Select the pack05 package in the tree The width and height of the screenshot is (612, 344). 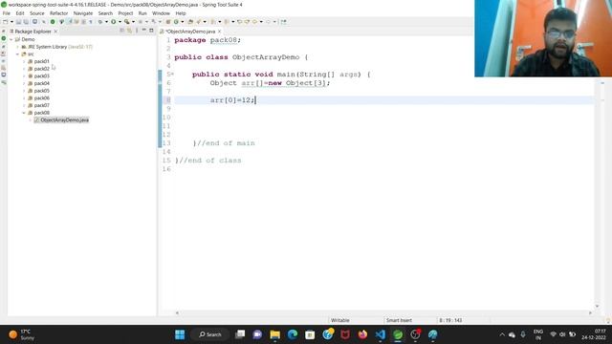[42, 91]
